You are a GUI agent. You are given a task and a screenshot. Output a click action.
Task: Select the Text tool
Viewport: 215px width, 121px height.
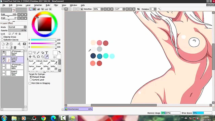click(x=47, y=52)
